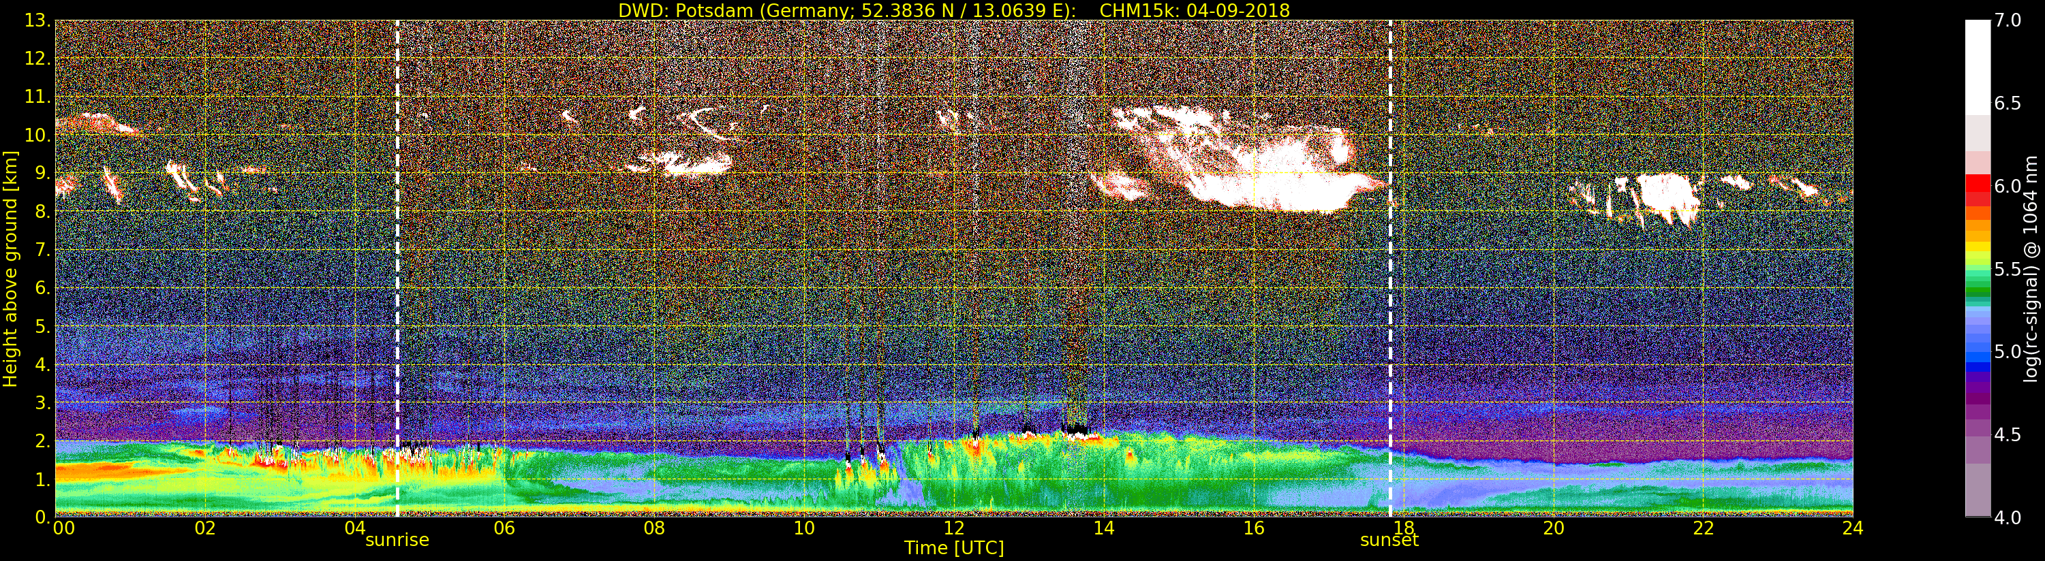Click the time axis tick '14'
Screen dimensions: 2045x561
click(x=1103, y=528)
